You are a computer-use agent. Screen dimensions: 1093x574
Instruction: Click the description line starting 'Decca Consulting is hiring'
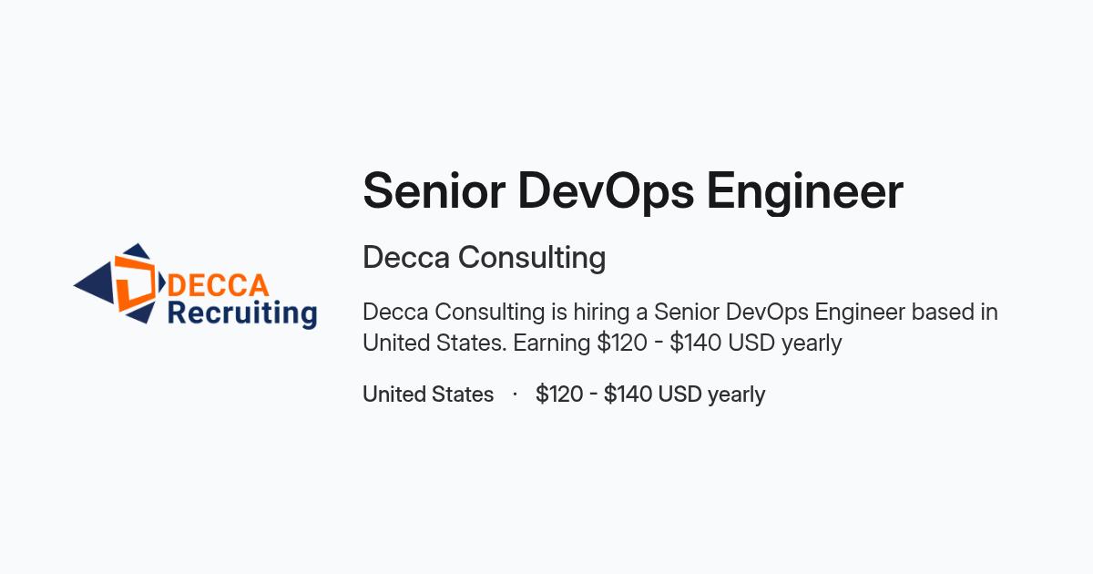pyautogui.click(x=680, y=312)
